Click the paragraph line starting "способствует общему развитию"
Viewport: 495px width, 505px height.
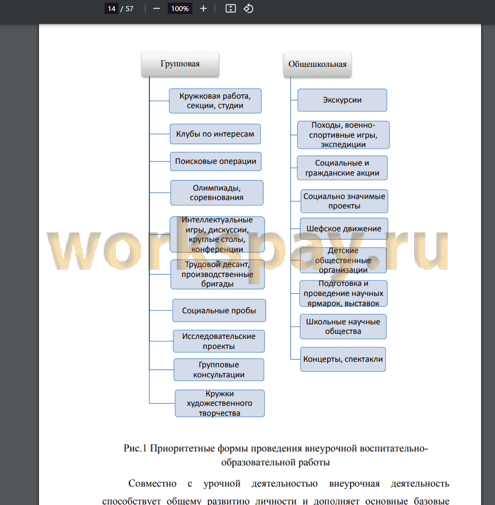pyautogui.click(x=276, y=501)
